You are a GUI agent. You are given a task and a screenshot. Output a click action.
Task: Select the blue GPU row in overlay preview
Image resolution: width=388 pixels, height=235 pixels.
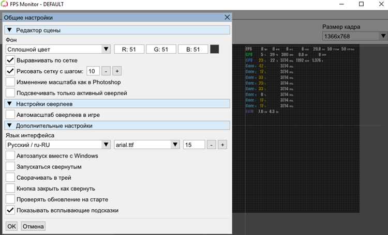[x=285, y=60]
